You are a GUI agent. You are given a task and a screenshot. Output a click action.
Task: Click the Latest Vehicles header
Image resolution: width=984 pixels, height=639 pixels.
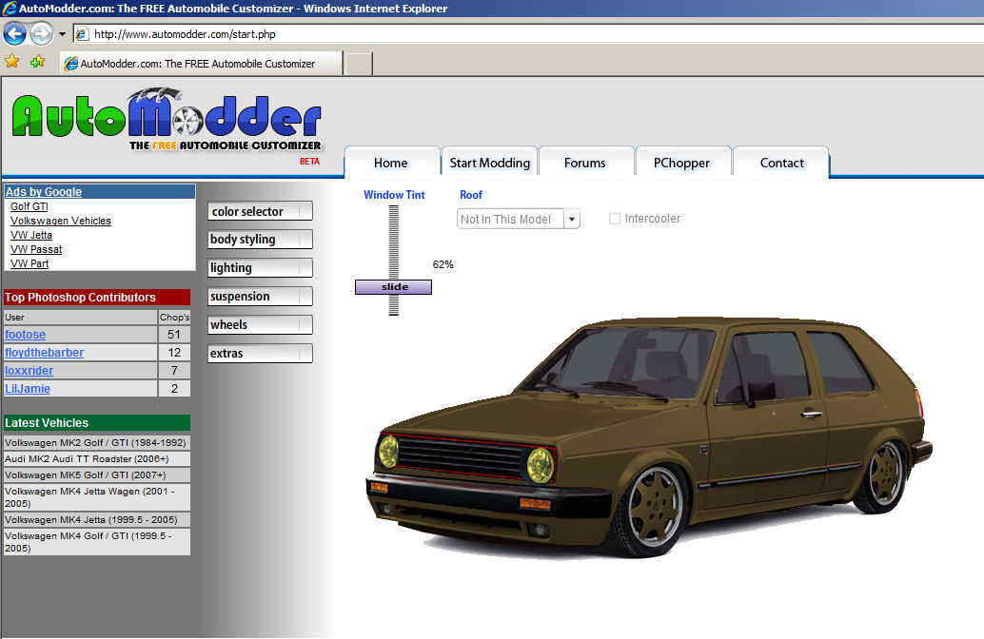pyautogui.click(x=97, y=422)
